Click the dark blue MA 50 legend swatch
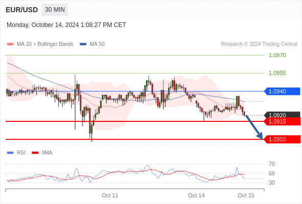The width and height of the screenshot is (302, 204). point(83,44)
